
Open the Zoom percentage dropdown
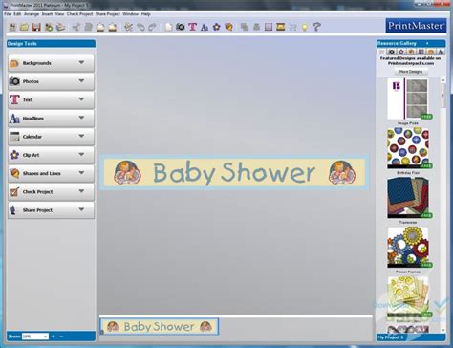point(45,337)
